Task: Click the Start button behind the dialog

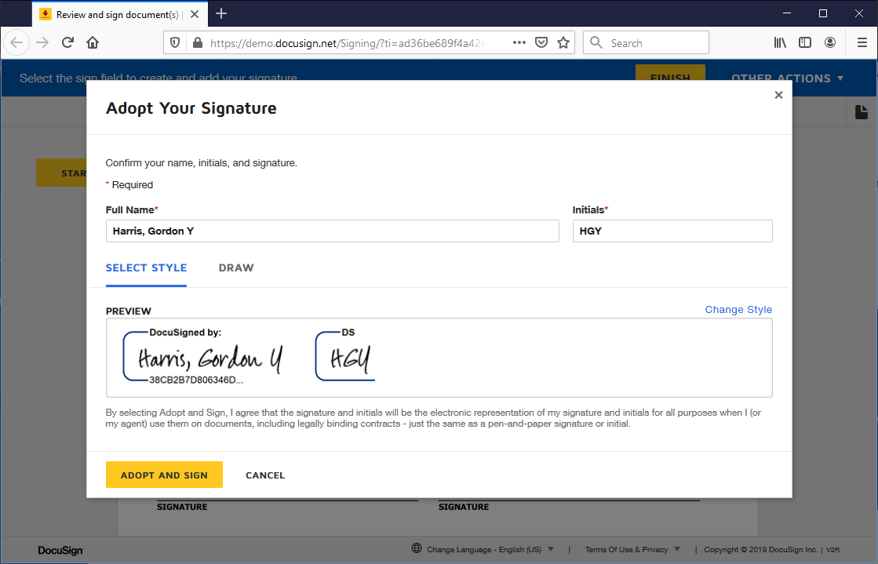Action: (62, 173)
